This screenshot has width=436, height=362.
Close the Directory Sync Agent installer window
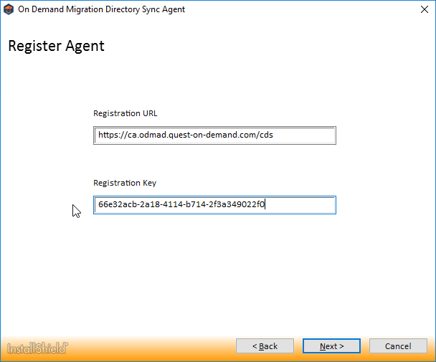(x=420, y=9)
